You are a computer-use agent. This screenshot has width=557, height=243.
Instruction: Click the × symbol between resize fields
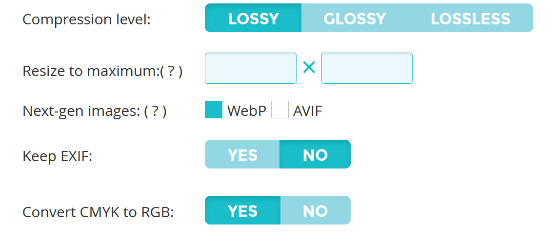(x=309, y=68)
